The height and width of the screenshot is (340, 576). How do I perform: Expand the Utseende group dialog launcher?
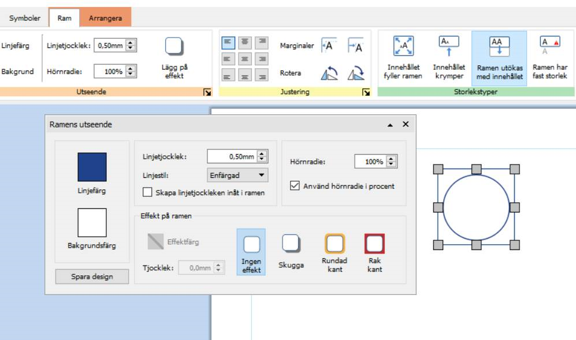(x=207, y=92)
